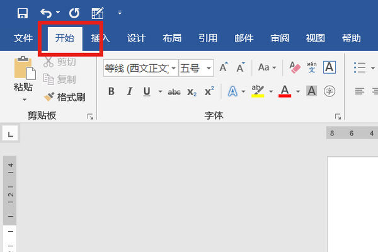Activate the 格式刷 format painter

64,97
